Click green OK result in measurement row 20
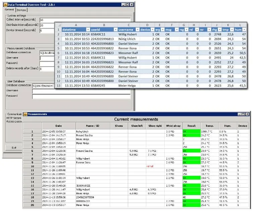The height and width of the screenshot is (213, 255). pyautogui.click(x=191, y=205)
